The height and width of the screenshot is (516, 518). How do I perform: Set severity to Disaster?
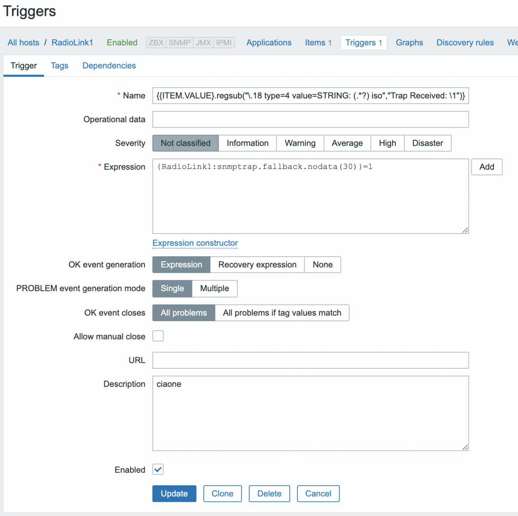coord(427,143)
